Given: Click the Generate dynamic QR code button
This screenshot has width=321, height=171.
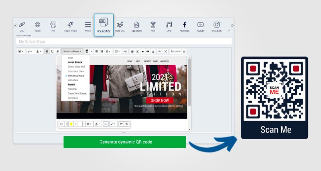Looking at the screenshot, I should tap(124, 142).
